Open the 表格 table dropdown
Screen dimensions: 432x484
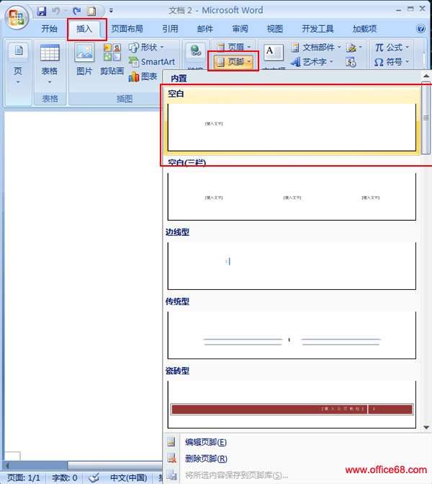pos(50,65)
